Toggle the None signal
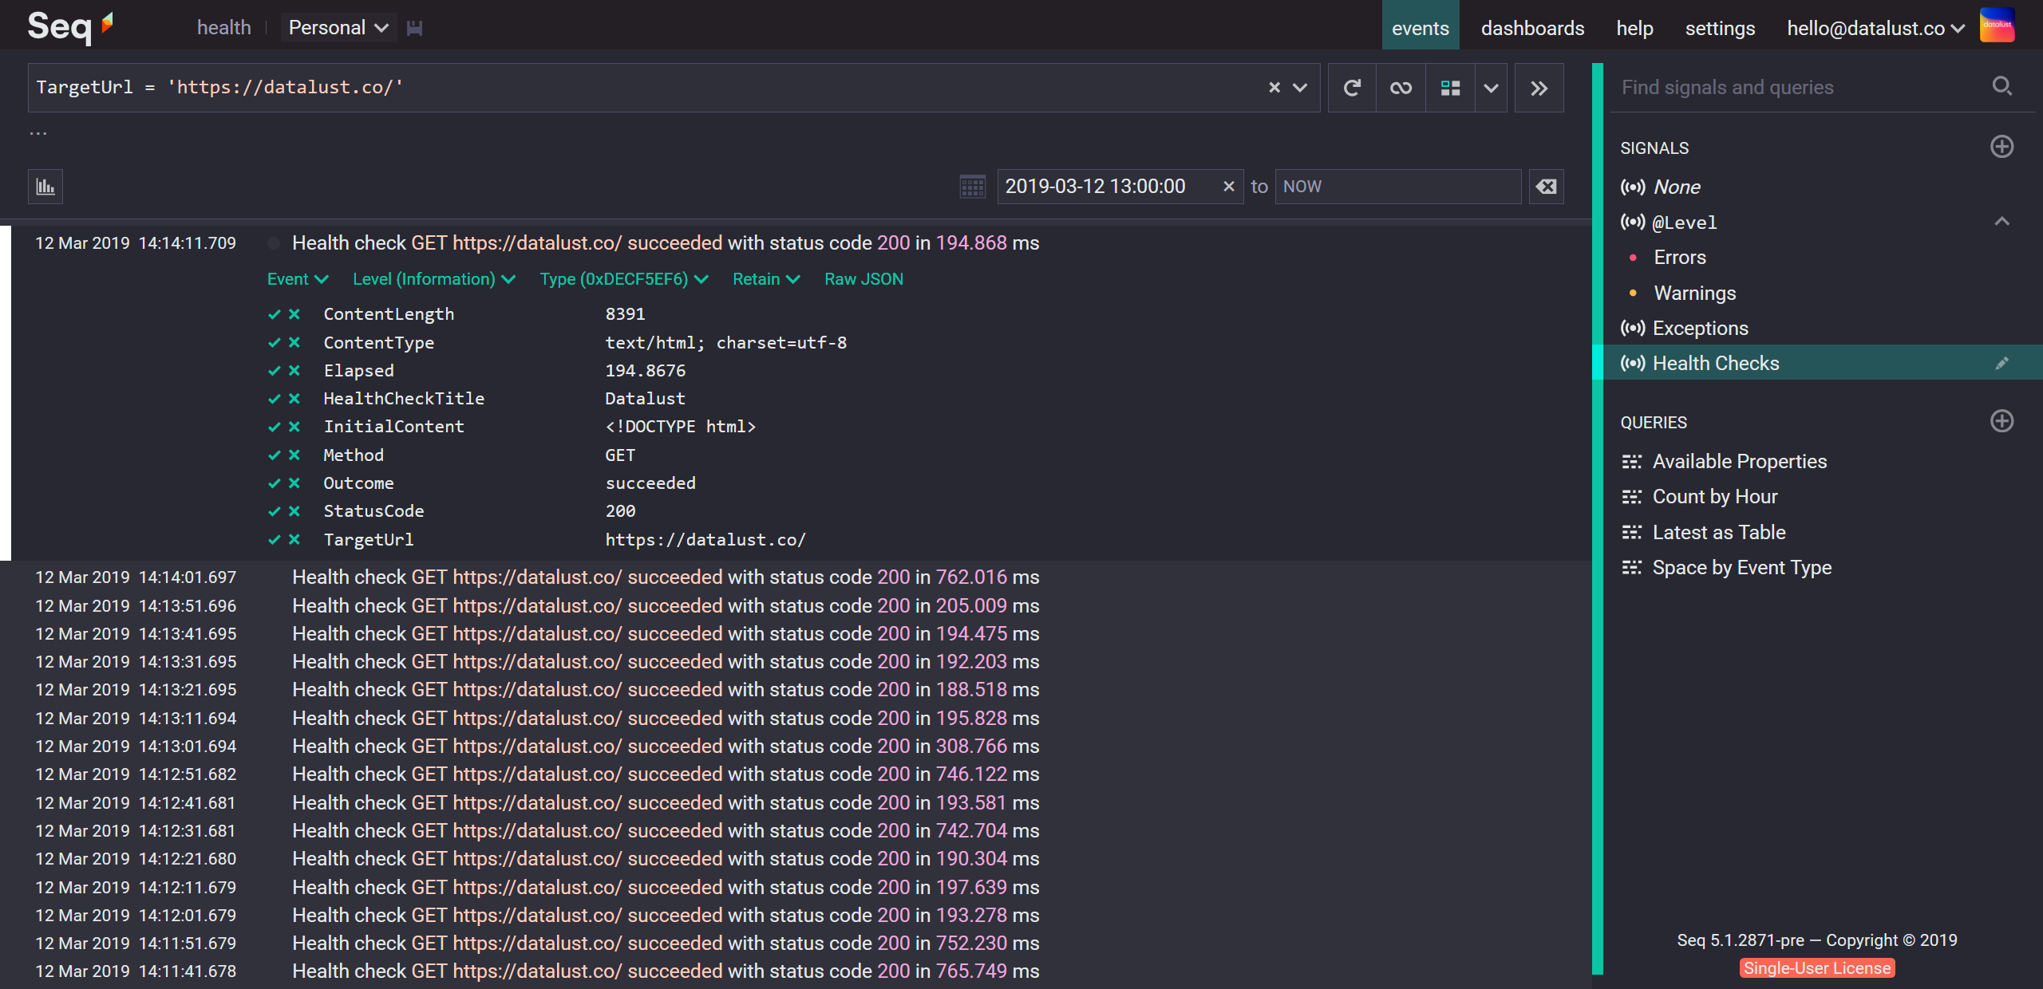Viewport: 2043px width, 989px height. click(1661, 187)
